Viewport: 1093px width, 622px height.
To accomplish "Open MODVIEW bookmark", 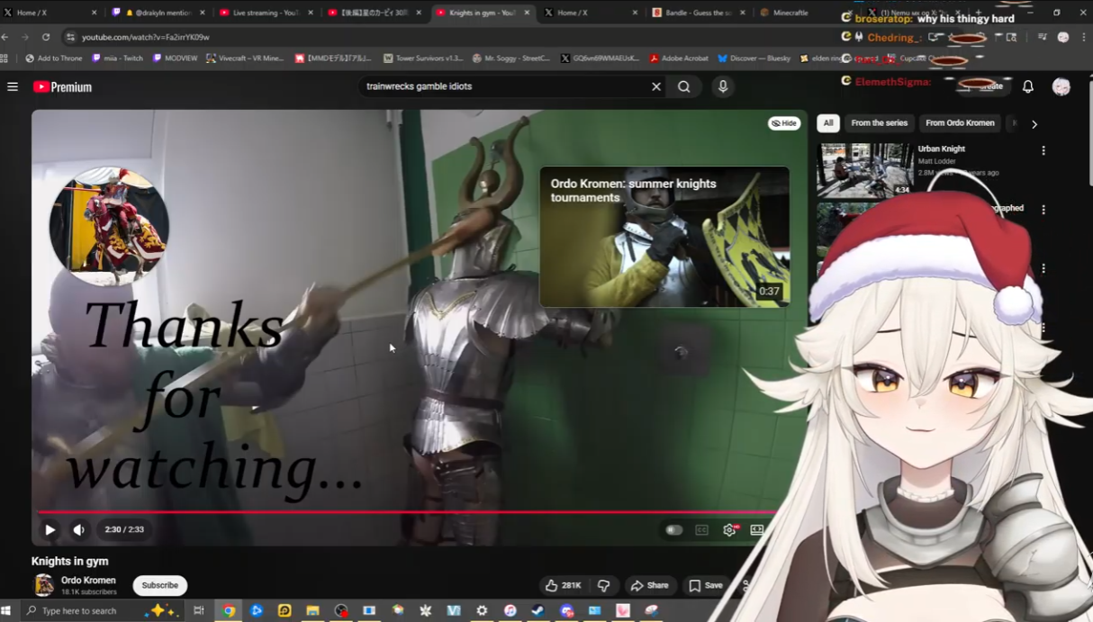I will pos(175,58).
